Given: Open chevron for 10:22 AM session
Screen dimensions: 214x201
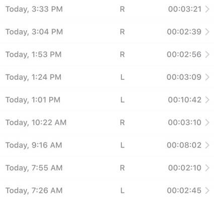Looking at the screenshot, I should (207, 123).
